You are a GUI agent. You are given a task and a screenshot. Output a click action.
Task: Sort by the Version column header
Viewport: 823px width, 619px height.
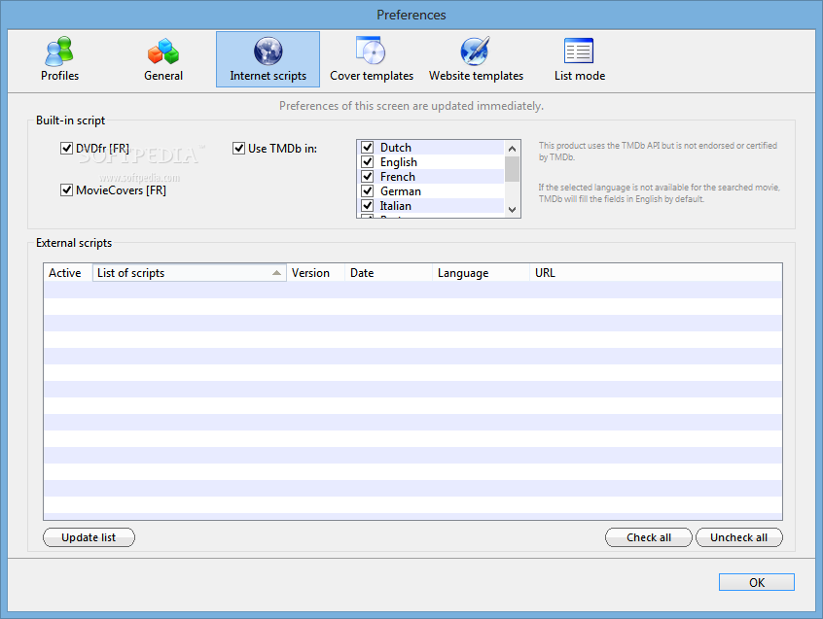pyautogui.click(x=315, y=272)
